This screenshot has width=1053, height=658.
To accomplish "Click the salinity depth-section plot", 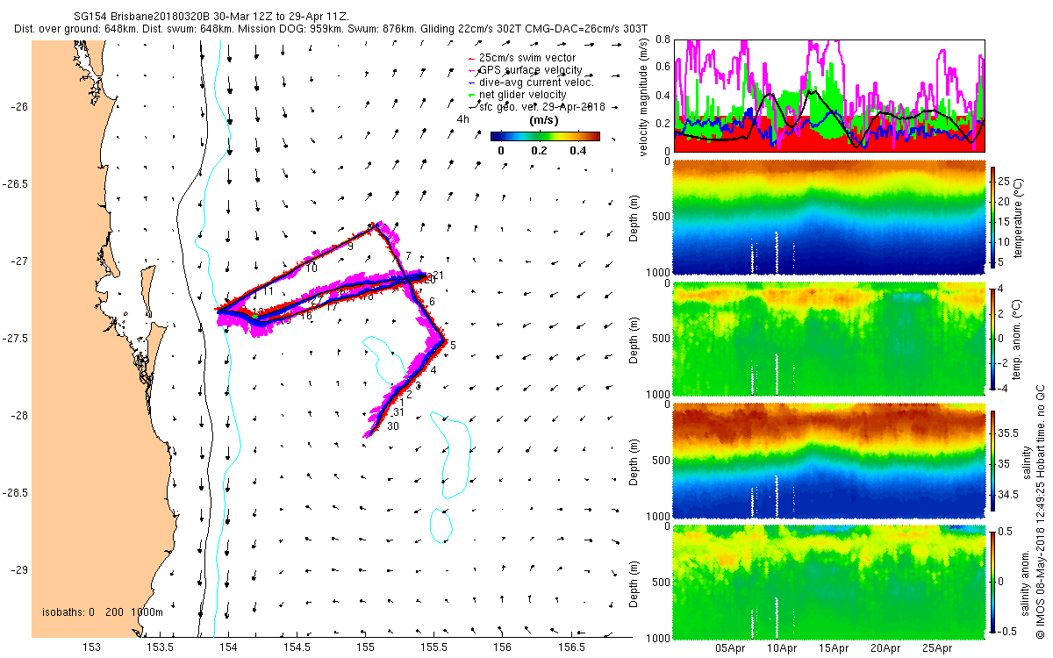I will [x=829, y=461].
